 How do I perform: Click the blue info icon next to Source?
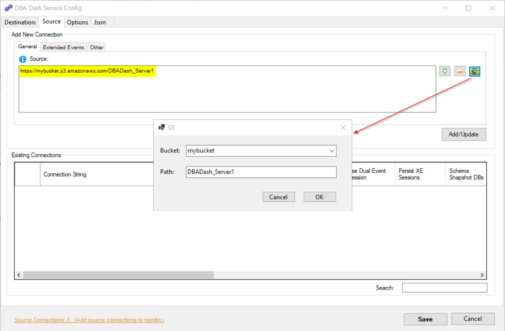coord(23,59)
